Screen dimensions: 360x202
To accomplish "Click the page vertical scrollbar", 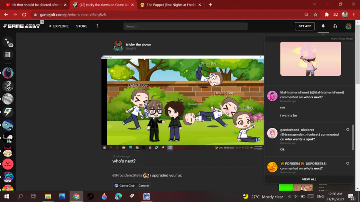I will coord(358,55).
